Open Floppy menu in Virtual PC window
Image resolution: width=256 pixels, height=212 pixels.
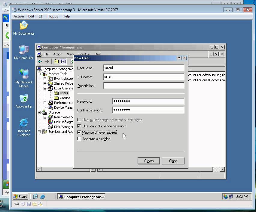(53, 16)
